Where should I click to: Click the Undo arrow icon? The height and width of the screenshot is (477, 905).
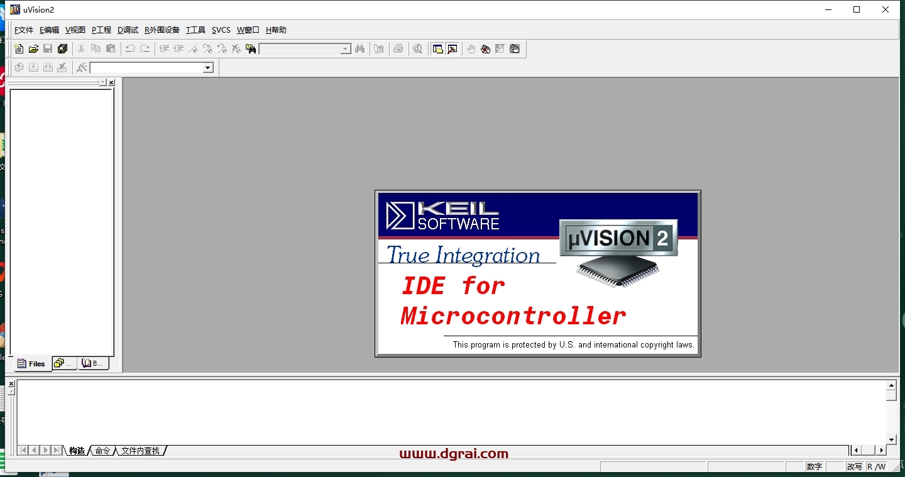pyautogui.click(x=130, y=49)
